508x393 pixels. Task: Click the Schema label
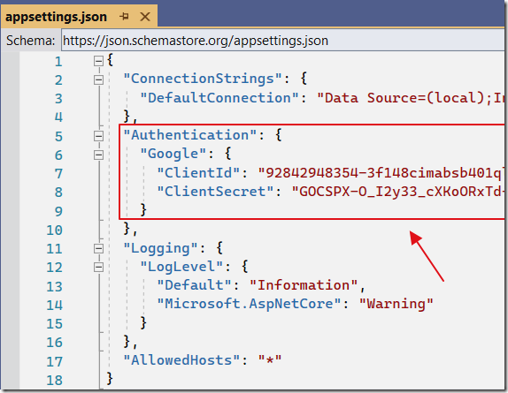point(30,41)
